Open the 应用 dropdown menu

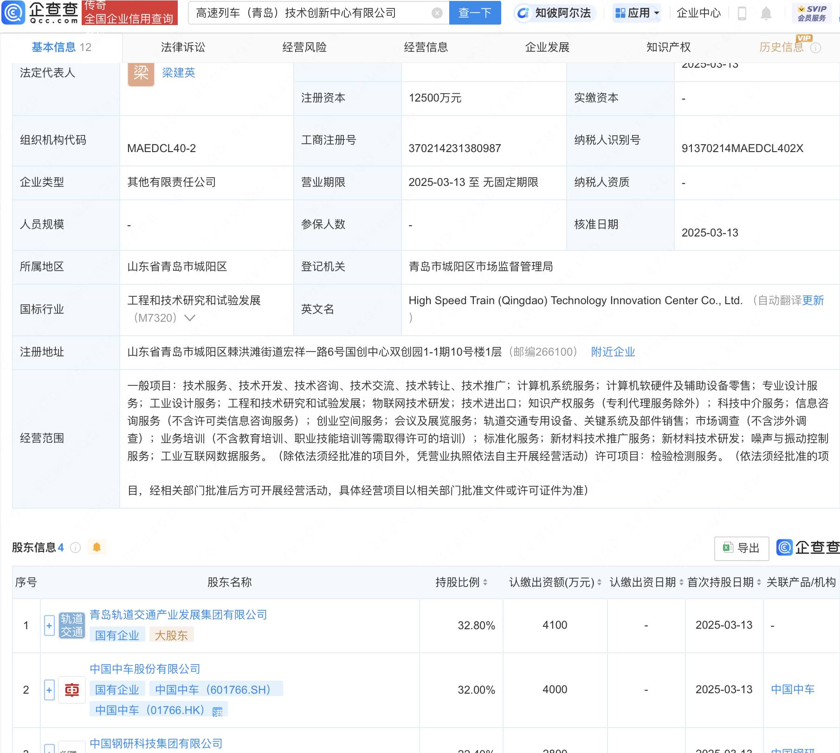click(637, 13)
